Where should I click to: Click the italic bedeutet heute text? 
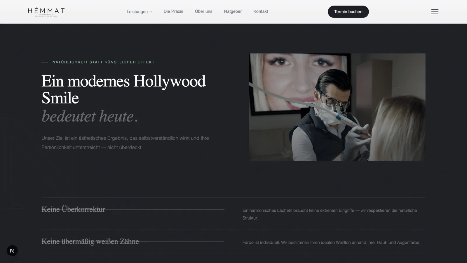(x=89, y=116)
